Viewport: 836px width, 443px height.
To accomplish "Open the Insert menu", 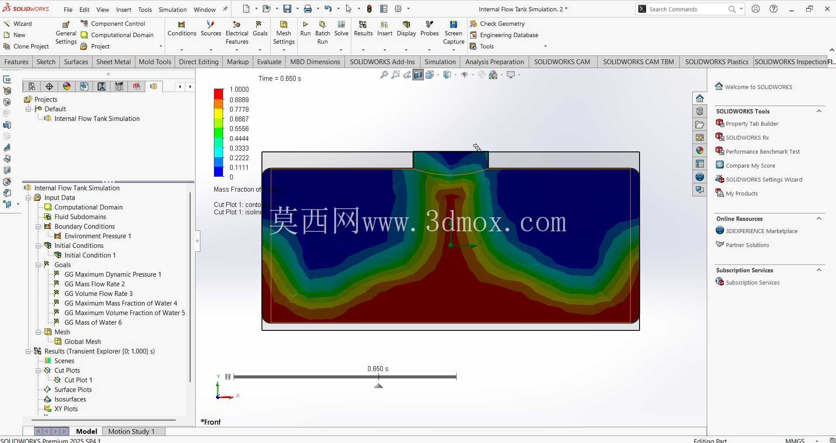I will pyautogui.click(x=124, y=10).
